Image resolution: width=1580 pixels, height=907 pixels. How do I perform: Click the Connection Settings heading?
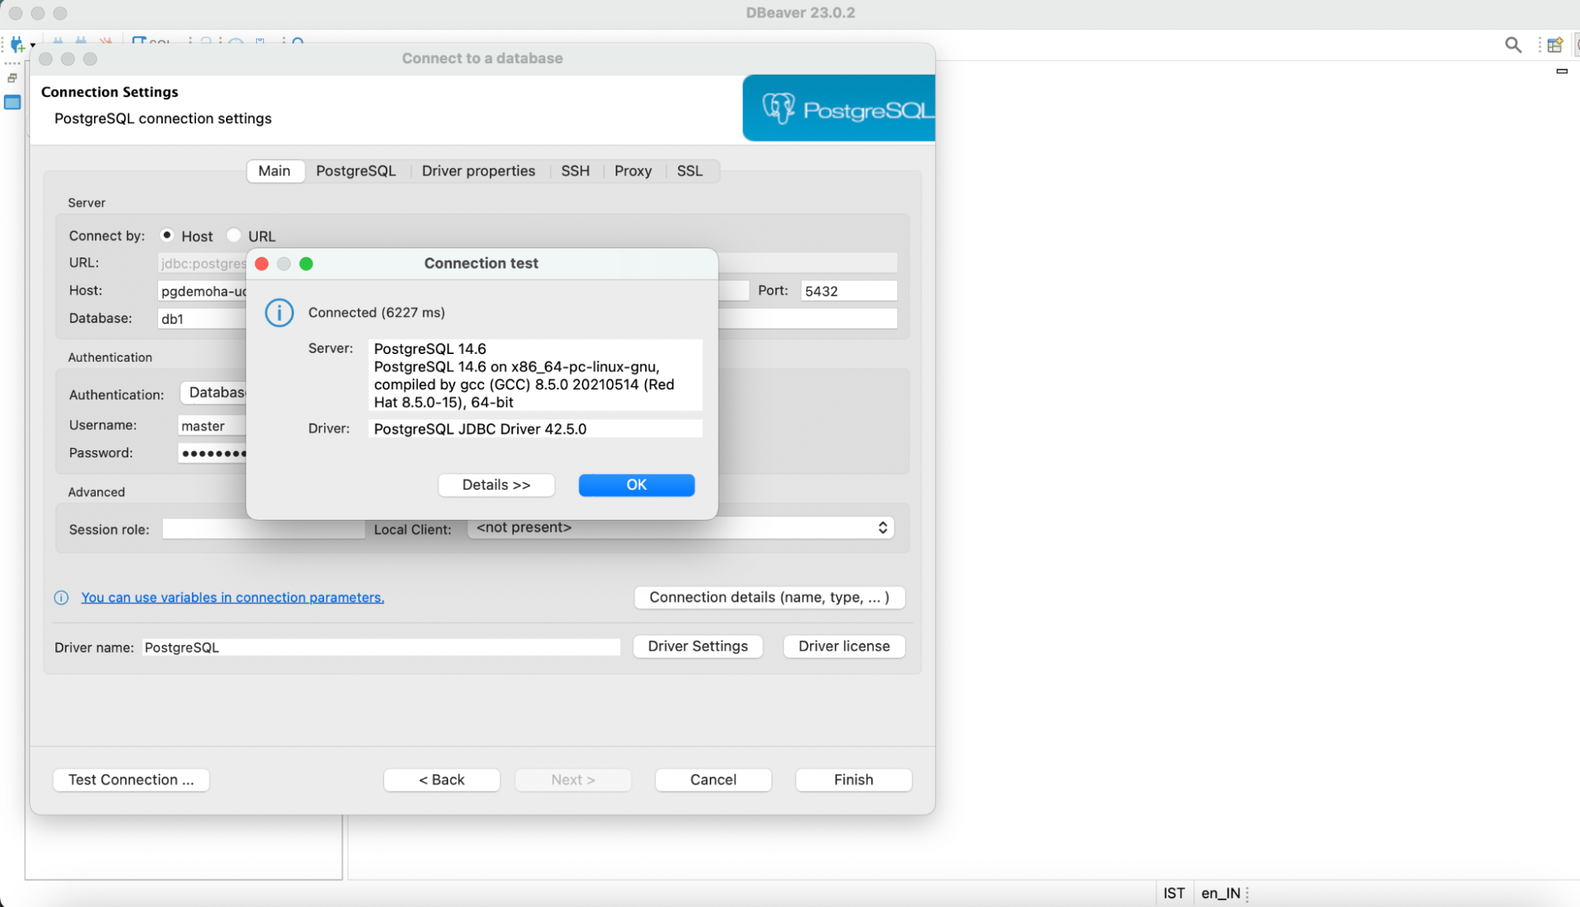pos(109,92)
